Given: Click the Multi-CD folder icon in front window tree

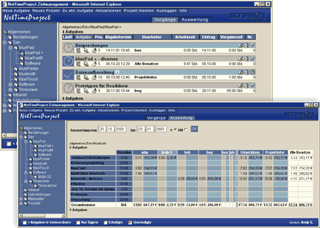Looking at the screenshot, I should click(x=36, y=177).
